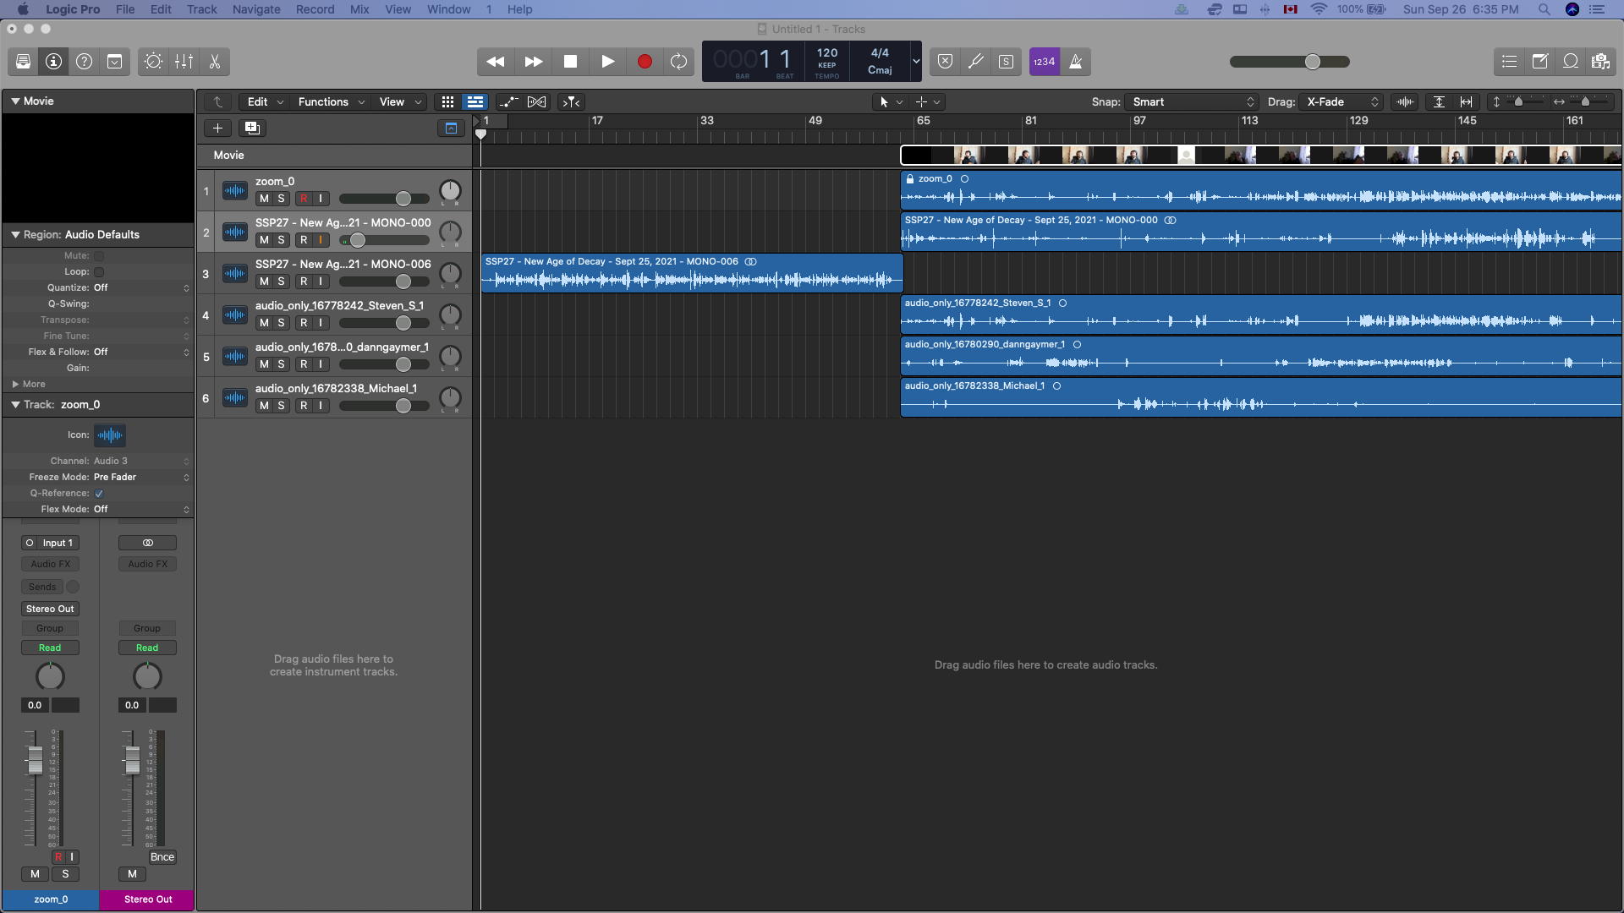The height and width of the screenshot is (913, 1624).
Task: Open the Edit dropdown in tracks area
Action: [265, 102]
